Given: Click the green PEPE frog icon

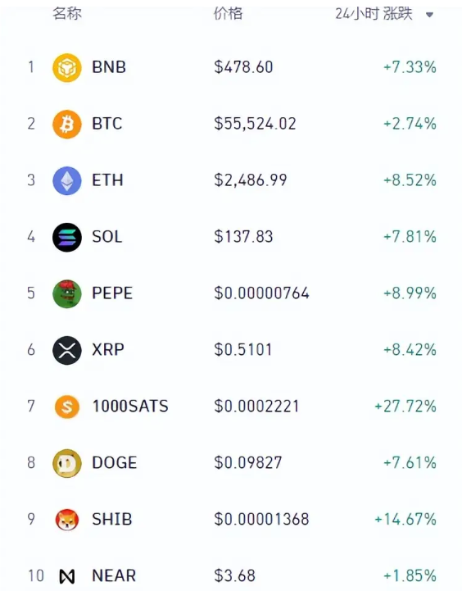Looking at the screenshot, I should click(x=67, y=294).
